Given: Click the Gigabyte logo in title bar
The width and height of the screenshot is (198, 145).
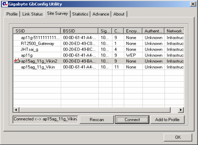Looking at the screenshot, I should 5,4.
